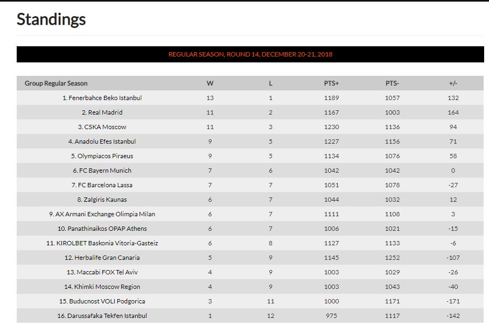Screen dimensions: 489x333
Task: Select KIROLBET Baskonia Vitoria-Gasteiz entry
Action: pyautogui.click(x=107, y=243)
